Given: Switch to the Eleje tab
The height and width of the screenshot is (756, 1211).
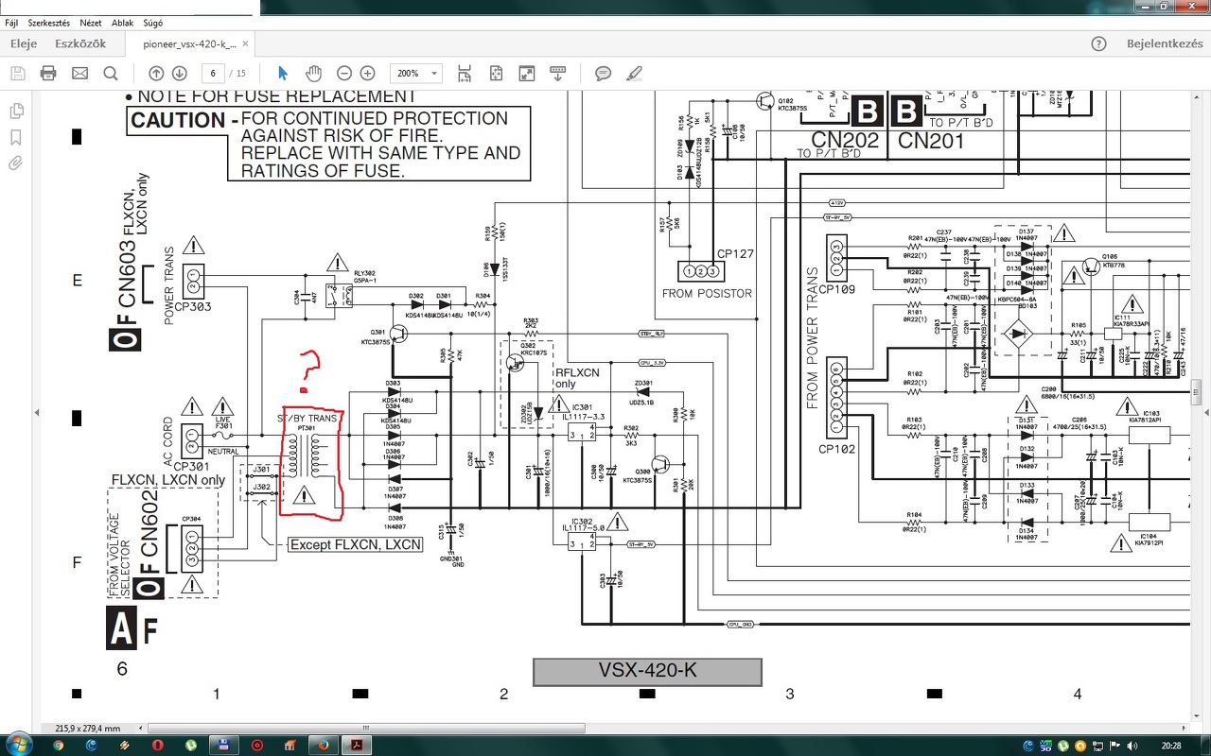Looking at the screenshot, I should click(x=24, y=43).
